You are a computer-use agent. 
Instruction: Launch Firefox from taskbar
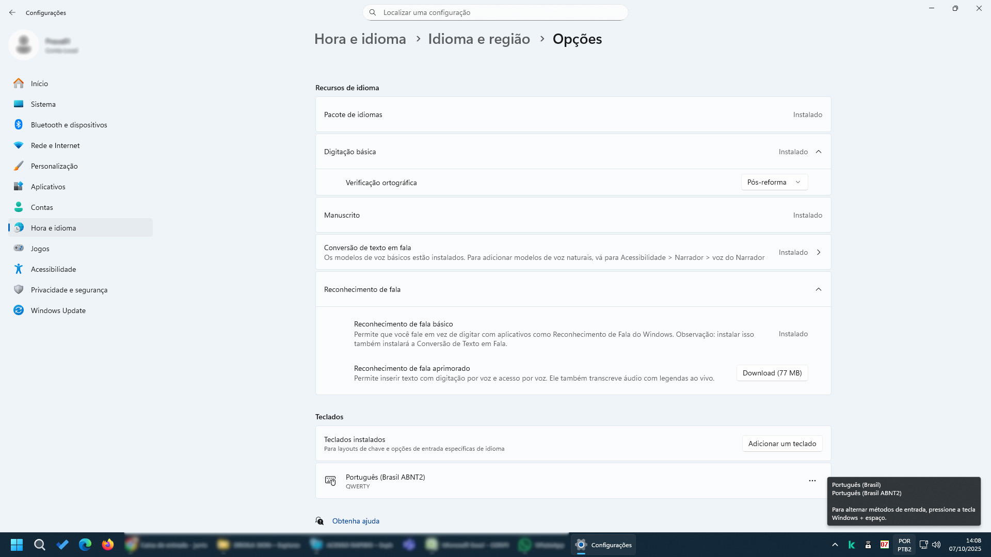pos(108,545)
